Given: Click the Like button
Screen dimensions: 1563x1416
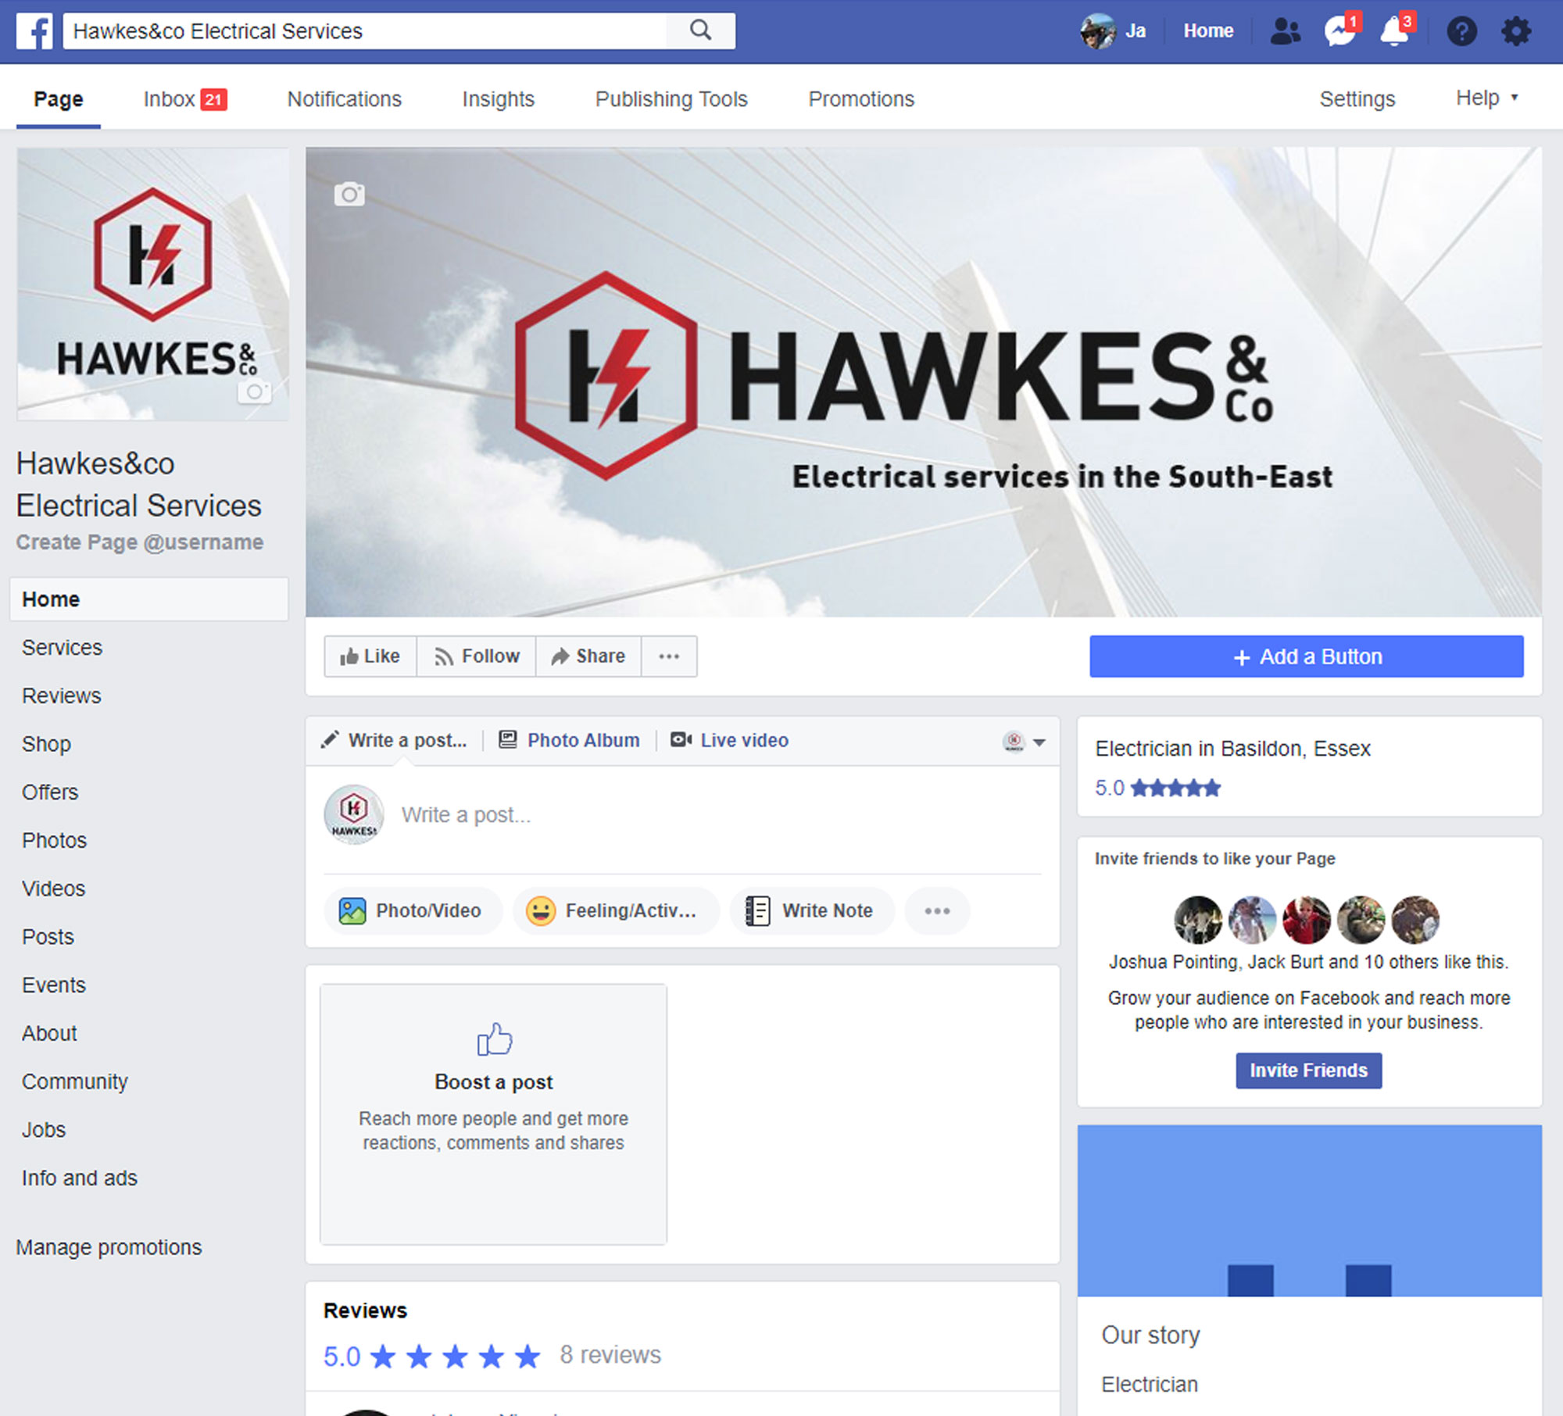Looking at the screenshot, I should [370, 656].
